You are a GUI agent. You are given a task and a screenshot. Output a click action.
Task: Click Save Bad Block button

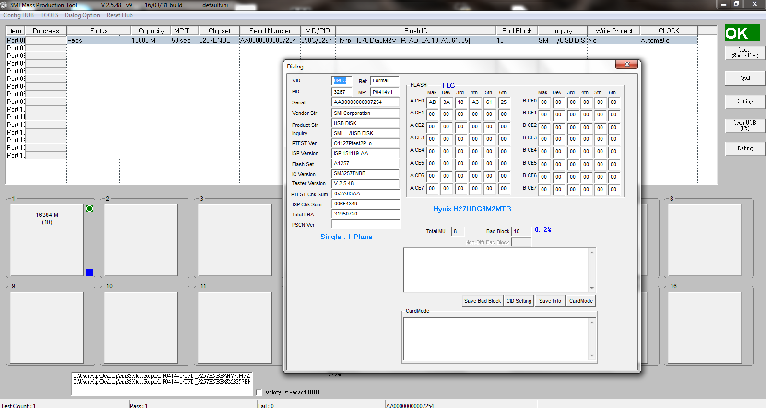pos(482,301)
